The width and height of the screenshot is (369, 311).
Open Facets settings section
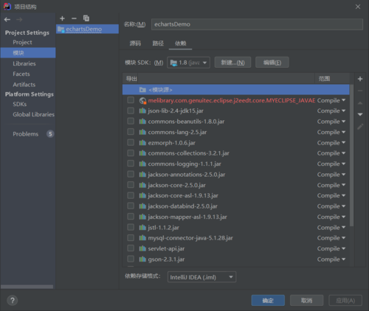pyautogui.click(x=21, y=74)
